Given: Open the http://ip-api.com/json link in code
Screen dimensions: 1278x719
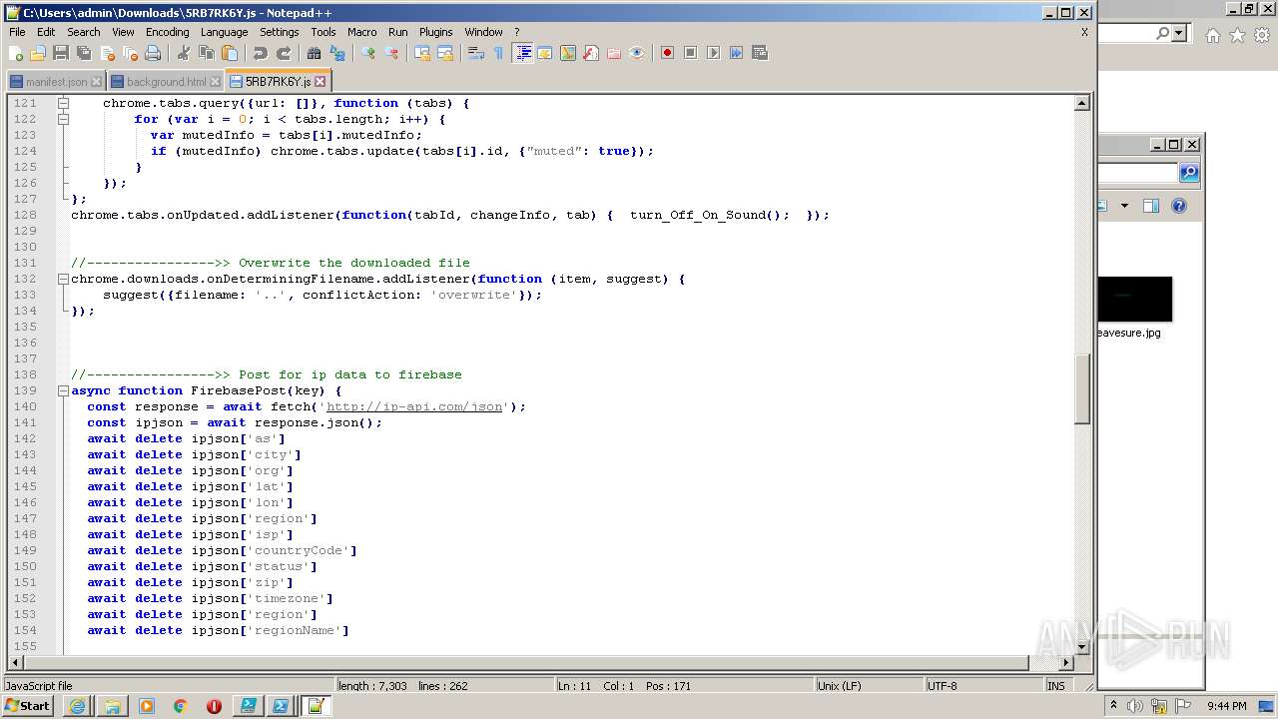Looking at the screenshot, I should pos(414,406).
